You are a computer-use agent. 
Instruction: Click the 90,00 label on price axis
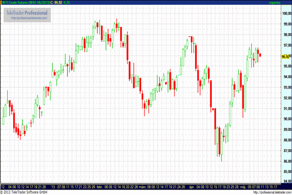pyautogui.click(x=286, y=118)
